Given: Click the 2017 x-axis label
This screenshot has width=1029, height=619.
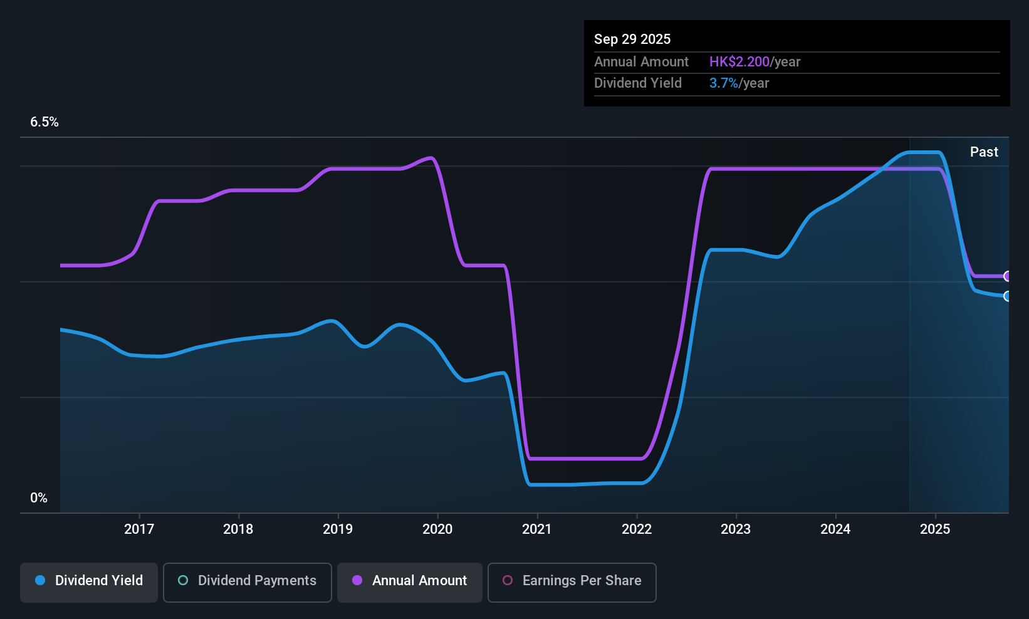Looking at the screenshot, I should point(139,529).
